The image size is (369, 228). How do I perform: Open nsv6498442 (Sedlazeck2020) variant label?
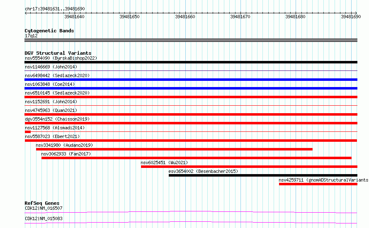(57, 75)
